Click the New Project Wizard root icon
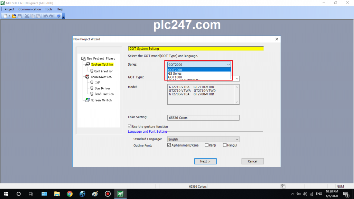The width and height of the screenshot is (354, 199). pos(83,58)
